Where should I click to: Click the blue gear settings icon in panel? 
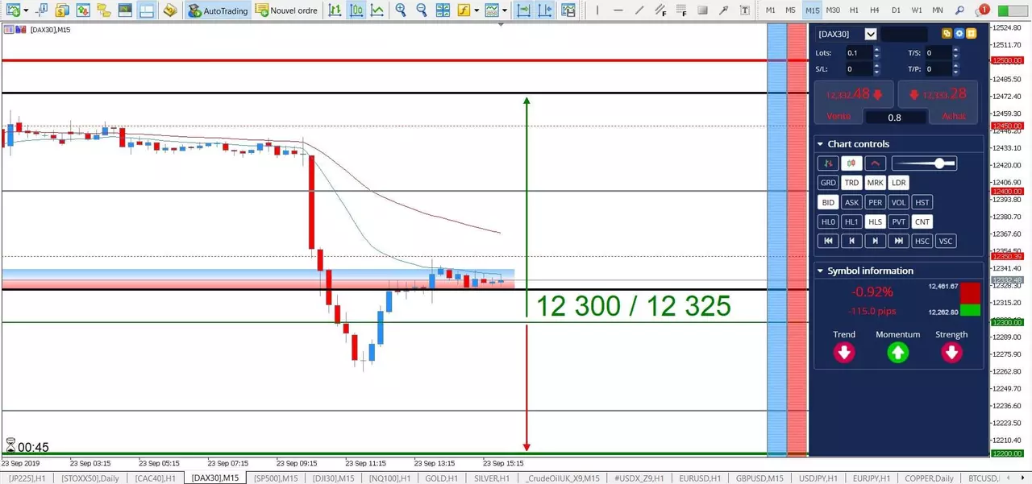click(x=959, y=34)
